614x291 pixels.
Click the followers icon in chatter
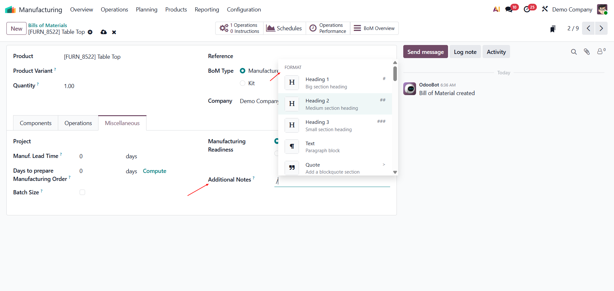click(601, 52)
